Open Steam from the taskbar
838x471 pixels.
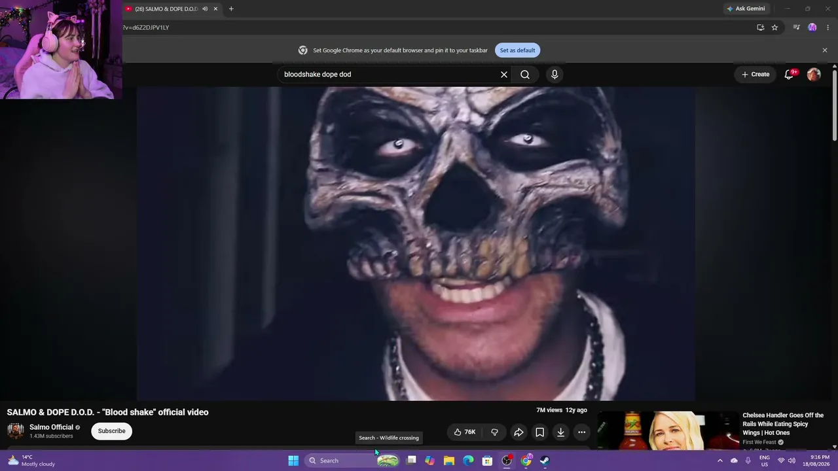[545, 461]
